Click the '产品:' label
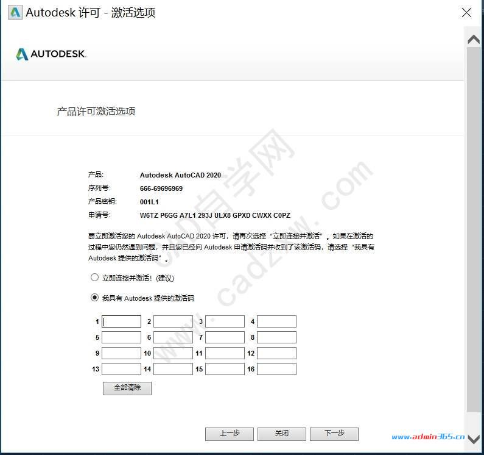484x455 pixels. (x=96, y=174)
